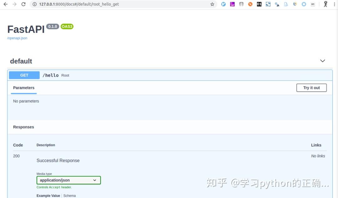This screenshot has height=198, width=338.
Task: Click the 200 response code
Action: point(16,156)
